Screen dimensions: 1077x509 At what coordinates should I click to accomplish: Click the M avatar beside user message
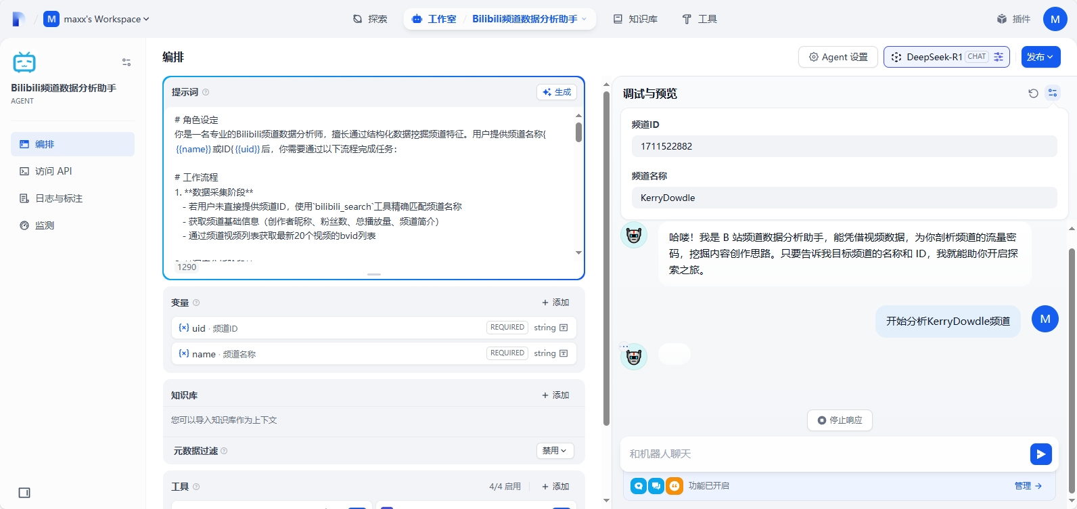click(x=1045, y=319)
